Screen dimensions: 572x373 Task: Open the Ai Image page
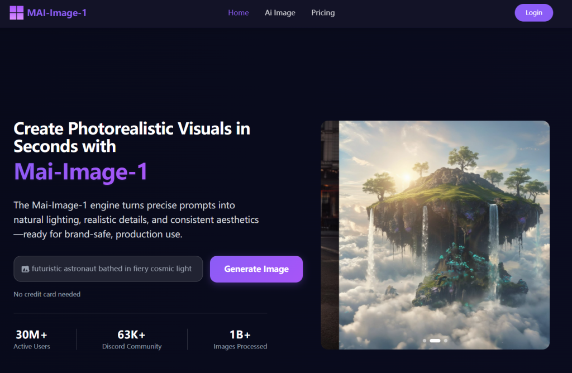click(280, 12)
